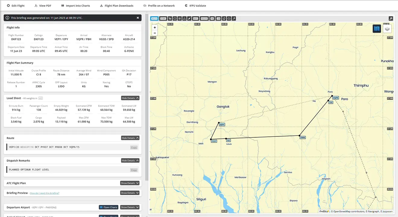Toggle the ROUTE map overlay

pos(154,18)
